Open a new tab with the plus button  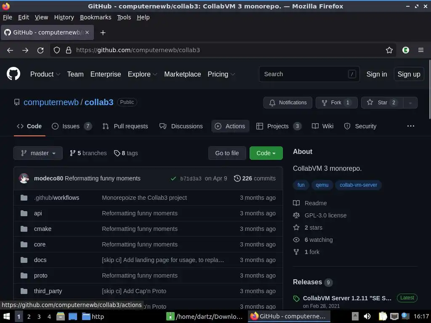(x=103, y=33)
